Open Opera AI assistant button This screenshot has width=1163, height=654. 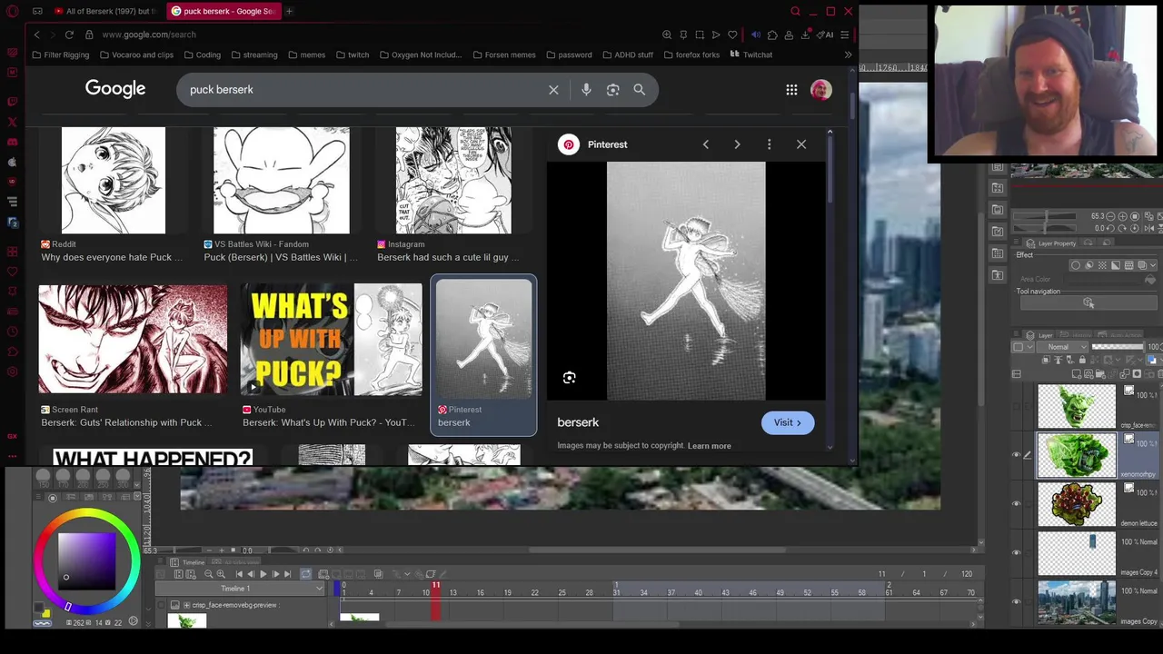[x=825, y=35]
